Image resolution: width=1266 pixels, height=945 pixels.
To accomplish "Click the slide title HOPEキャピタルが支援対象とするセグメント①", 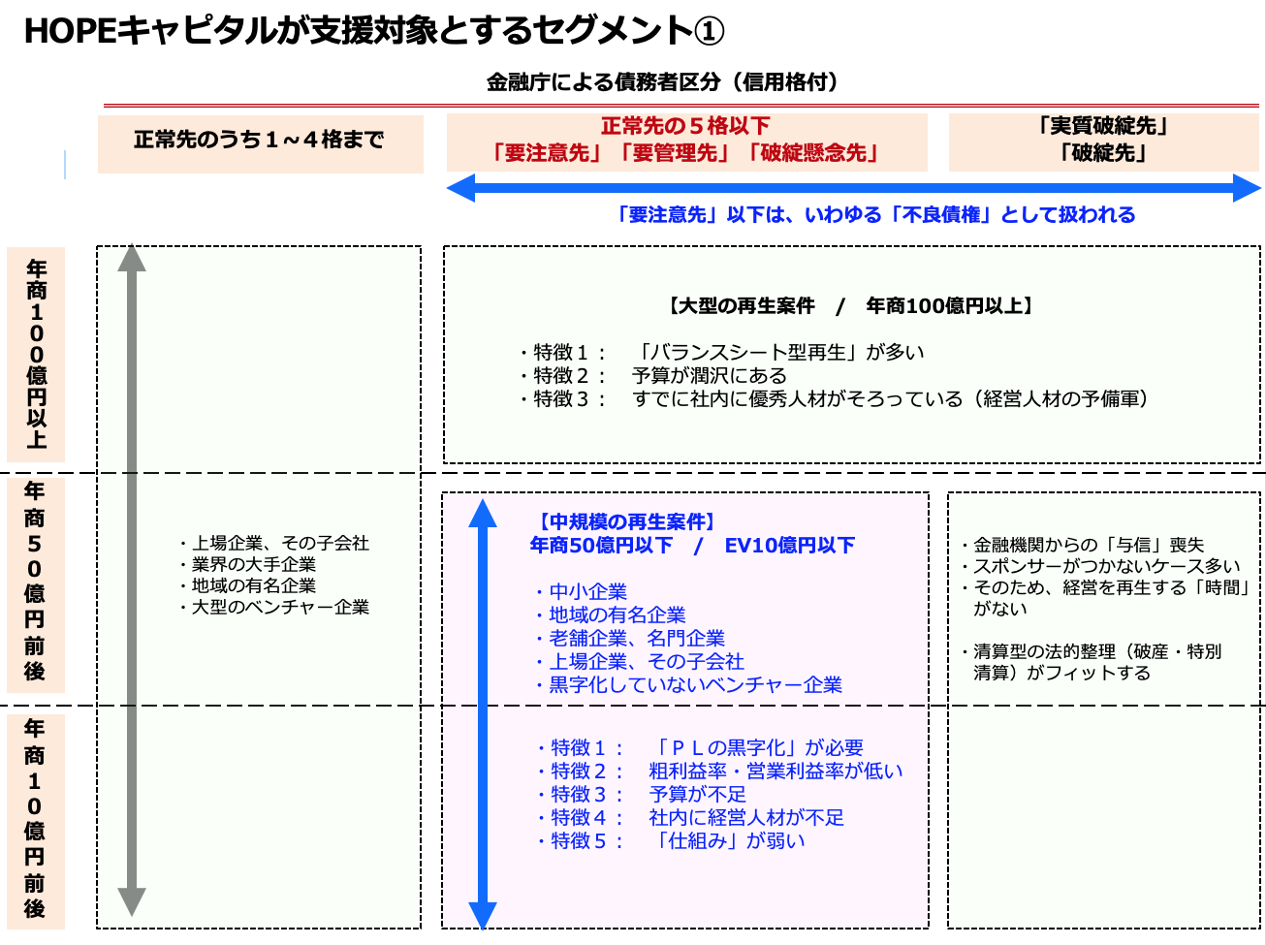I will 373,31.
